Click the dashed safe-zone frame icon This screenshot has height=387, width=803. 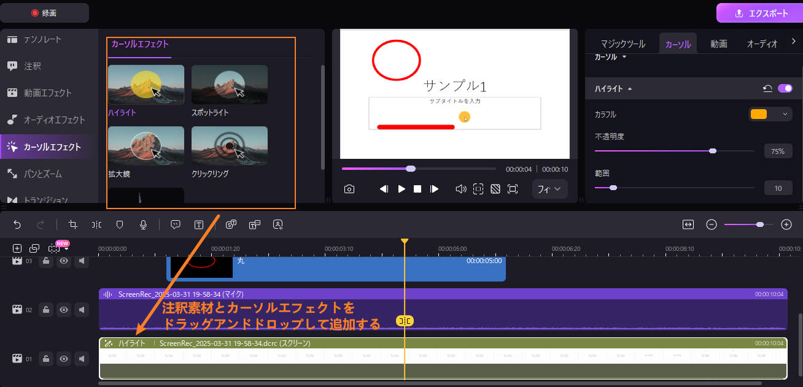click(x=478, y=189)
